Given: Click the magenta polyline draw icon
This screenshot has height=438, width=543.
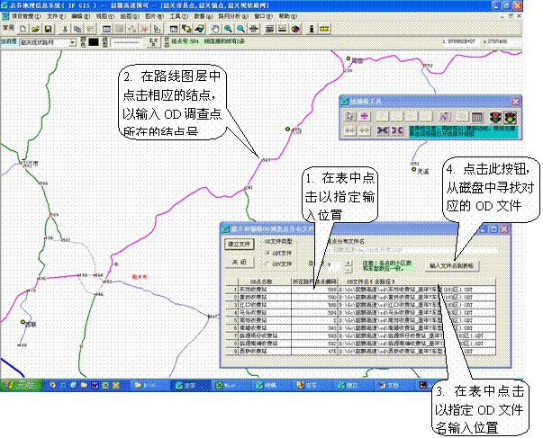Looking at the screenshot, I should pyautogui.click(x=445, y=116).
